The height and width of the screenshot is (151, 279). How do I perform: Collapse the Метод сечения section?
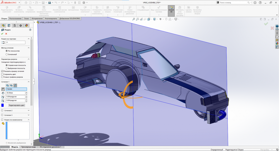pos(28,48)
